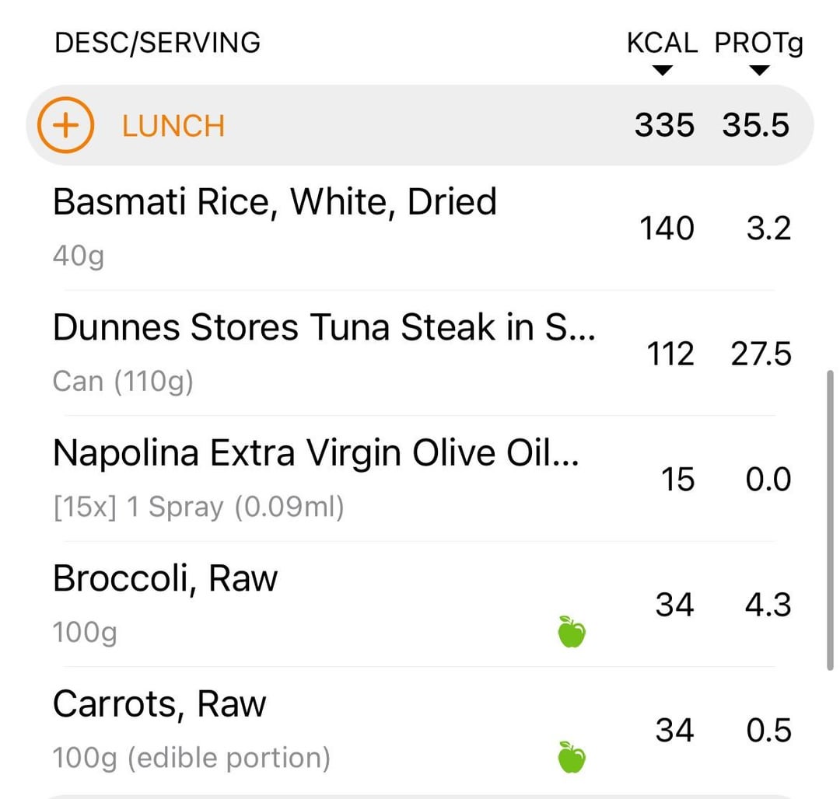
Task: Tap the orange plus icon beside Lunch
Action: tap(65, 125)
